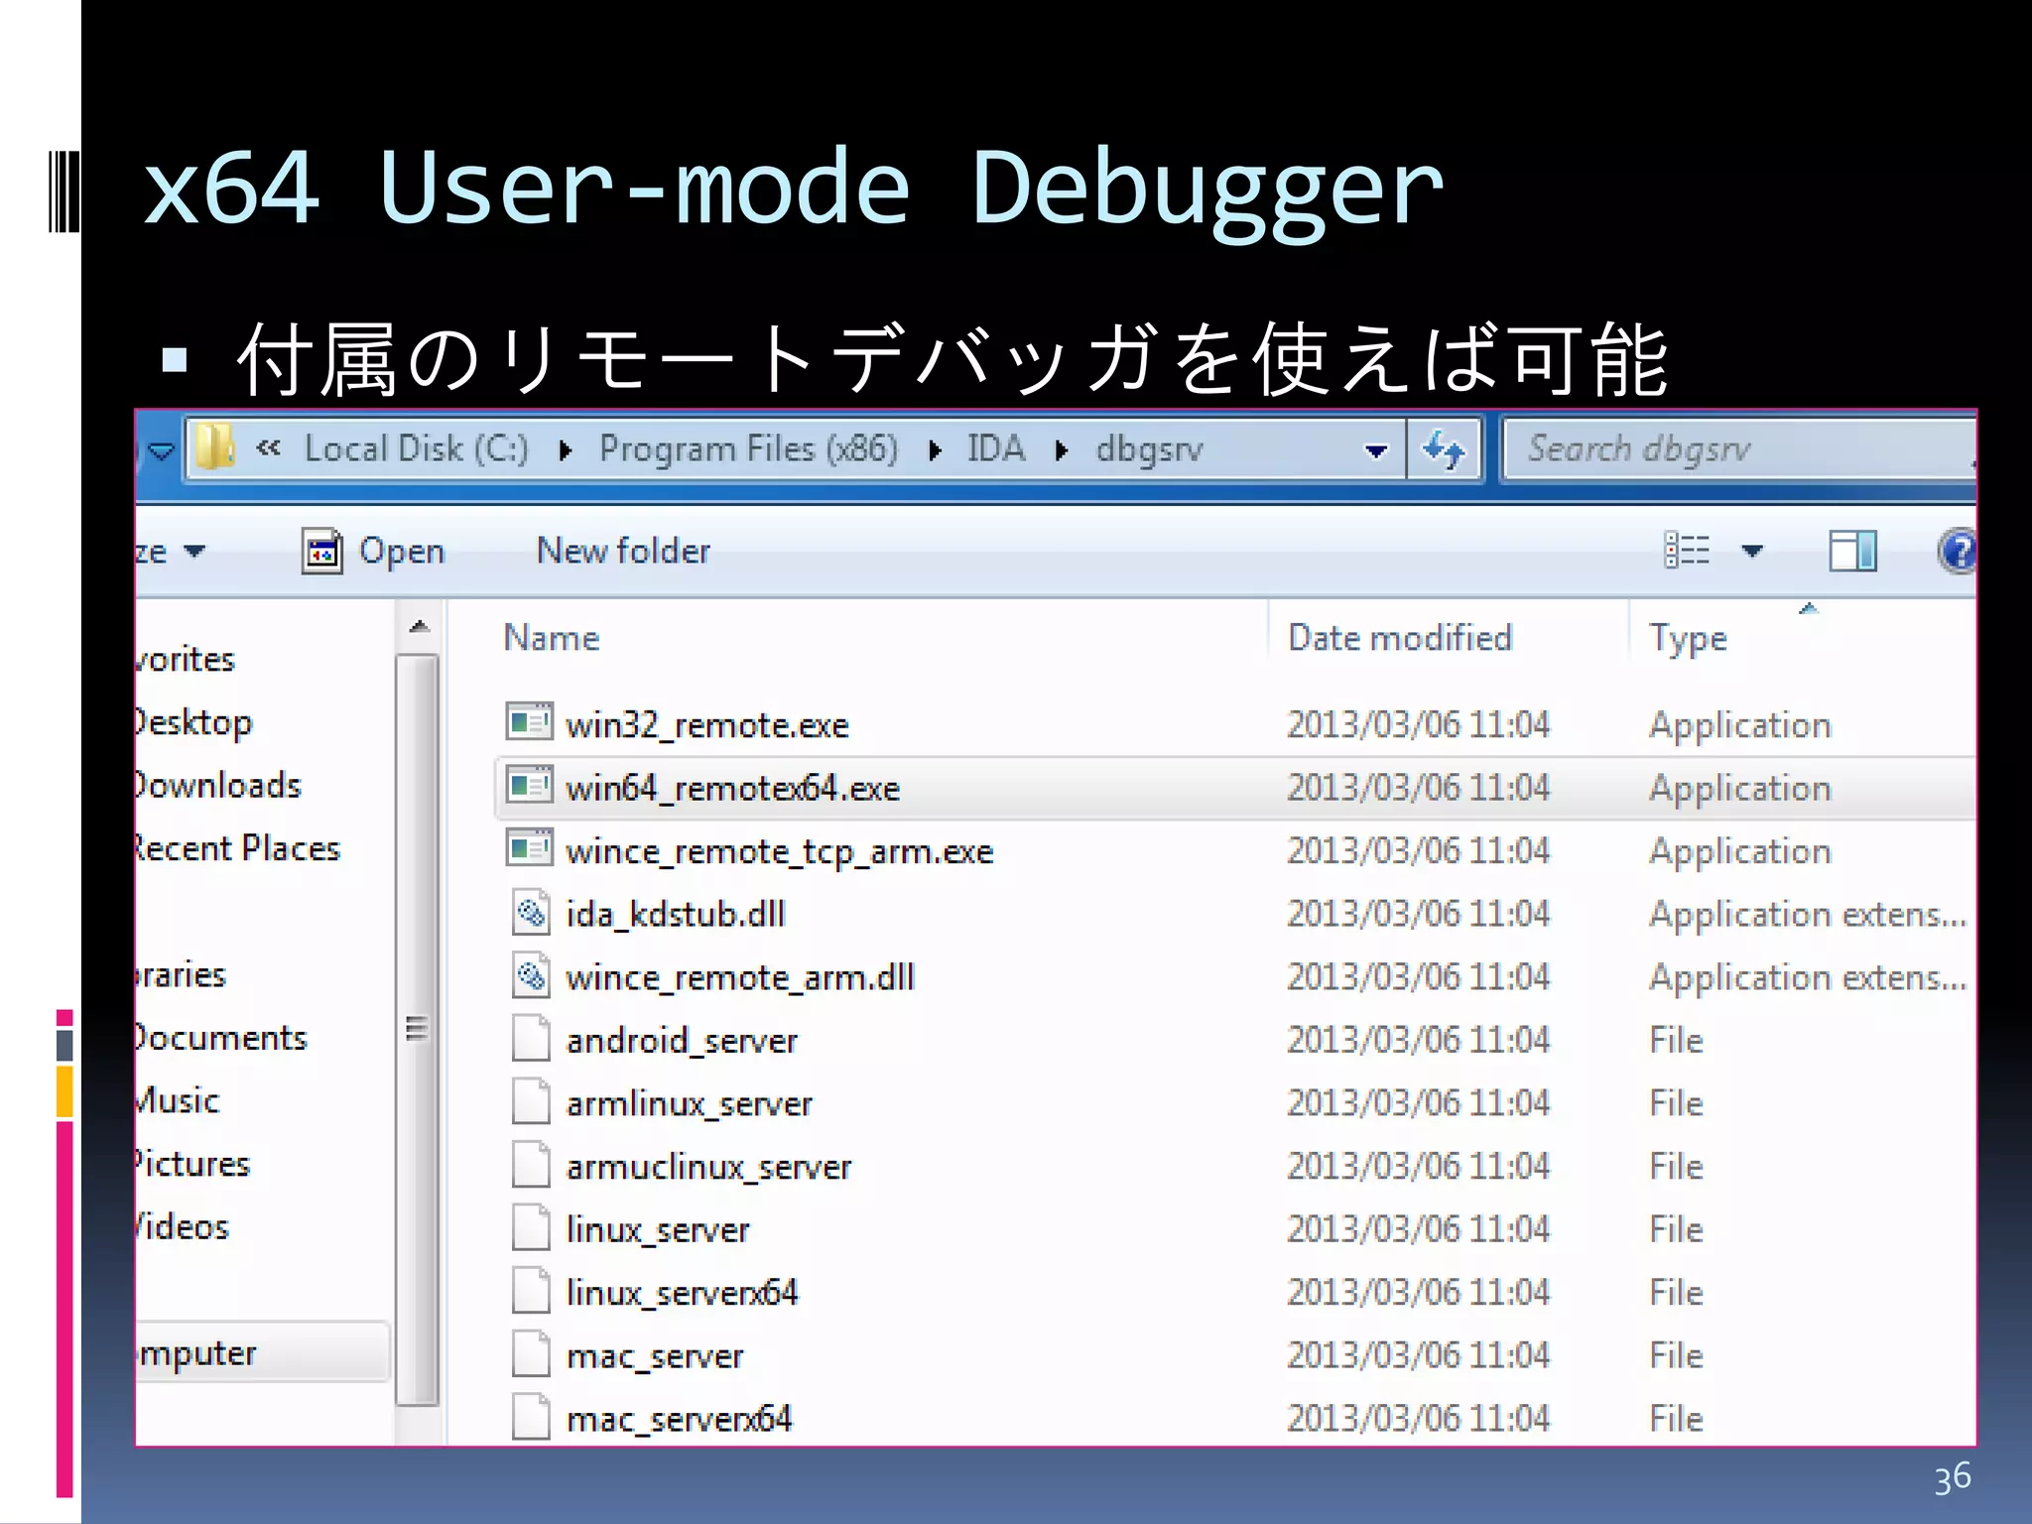This screenshot has height=1524, width=2032.
Task: Select Libraries in the navigation pane
Action: [x=182, y=974]
